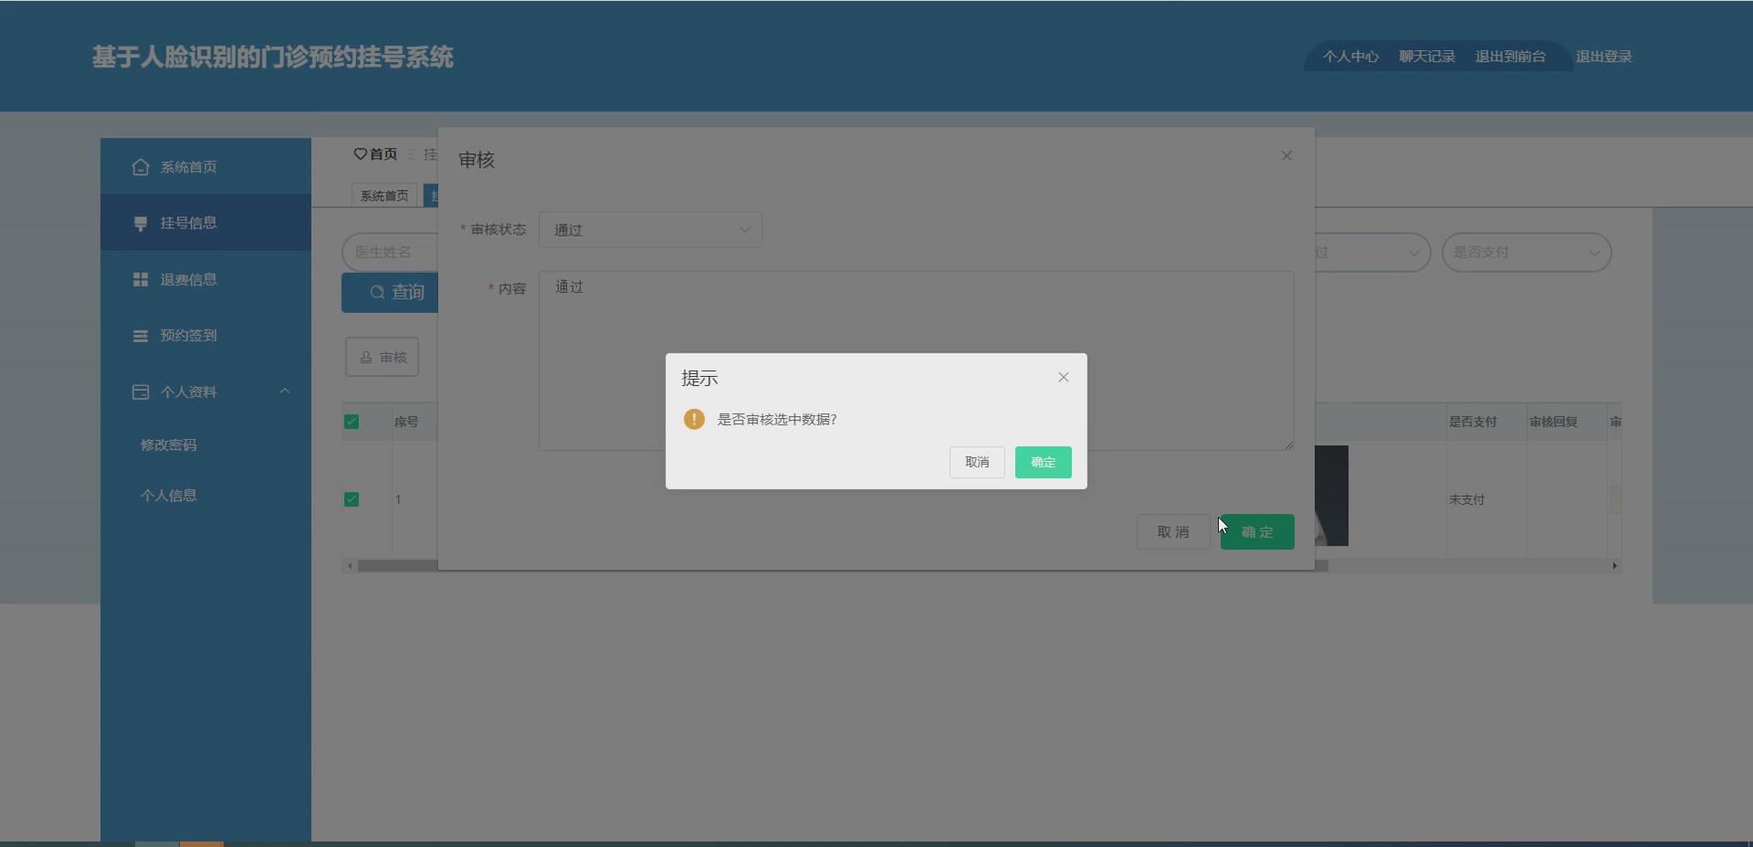Screen dimensions: 1753x847
Task: Open the 是否支付 dropdown filter
Action: click(x=1526, y=253)
